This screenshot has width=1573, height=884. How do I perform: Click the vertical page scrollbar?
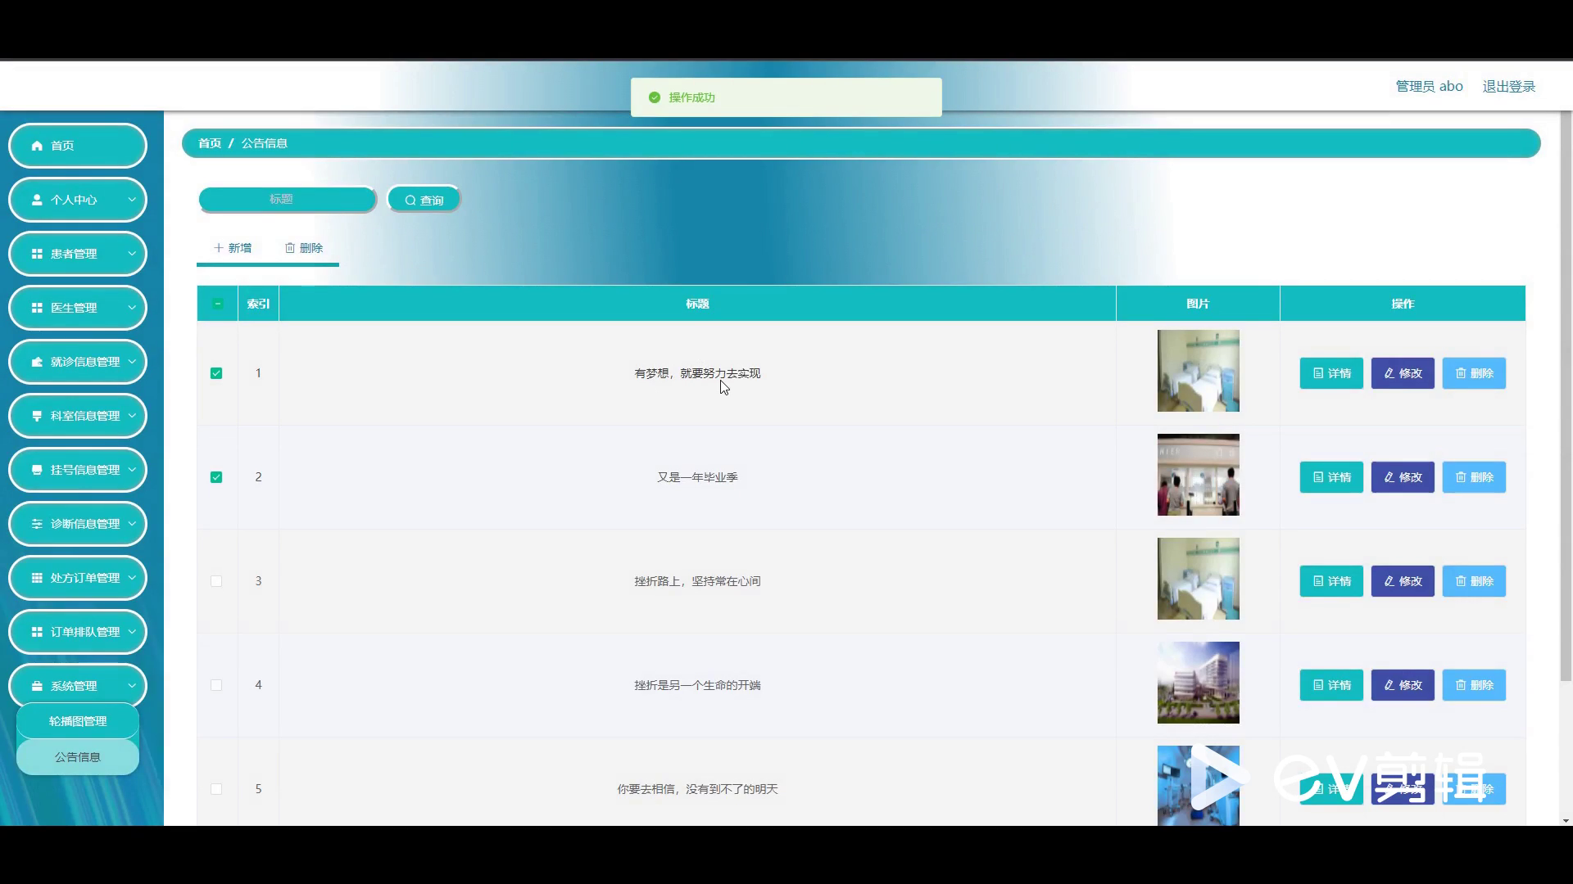click(x=1566, y=397)
